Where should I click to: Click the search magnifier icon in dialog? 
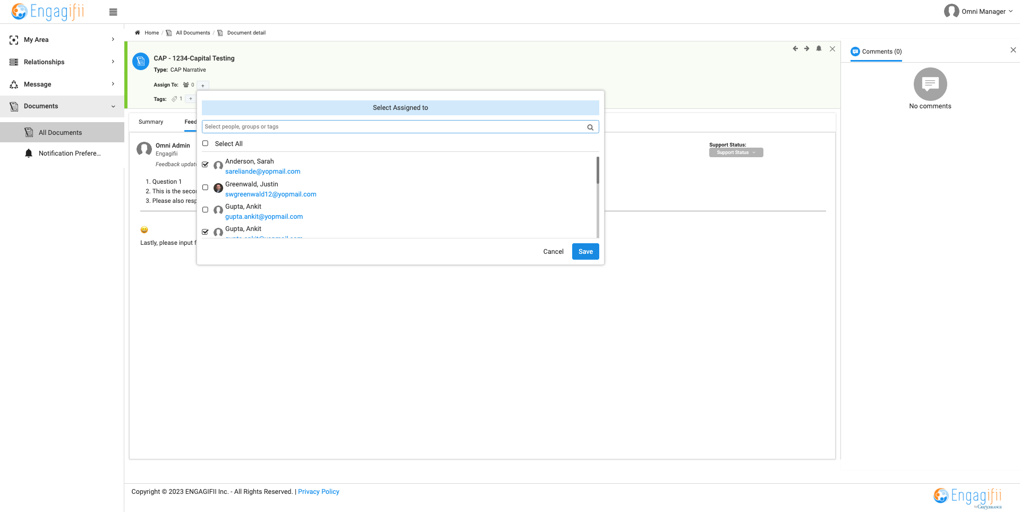(590, 127)
